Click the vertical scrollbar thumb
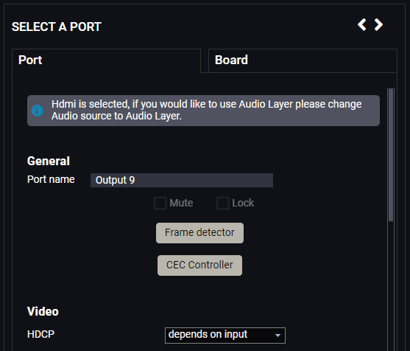The image size is (410, 351). 391,155
